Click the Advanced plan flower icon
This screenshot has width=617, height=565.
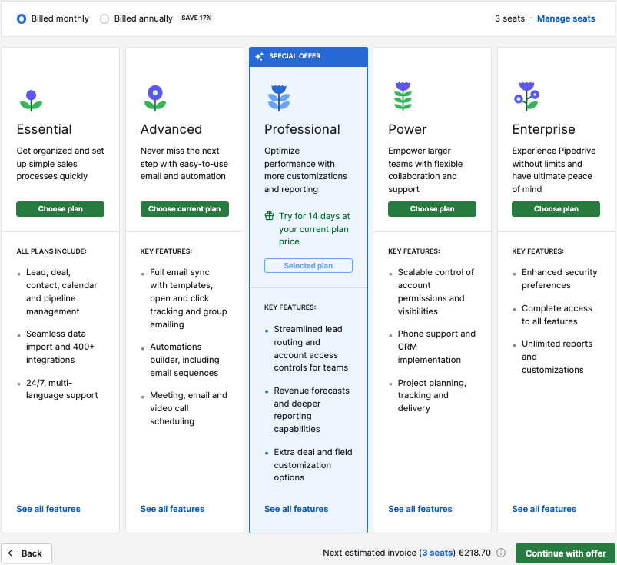click(x=155, y=98)
